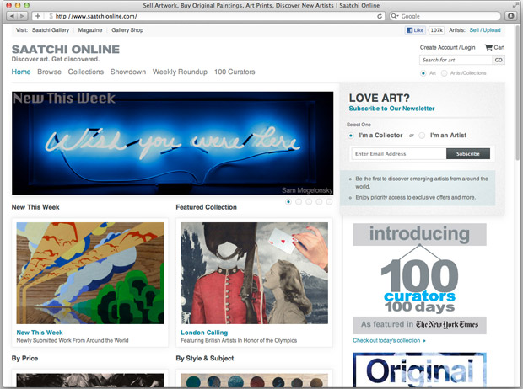
Task: Click the By Price heading
Action: 24,359
